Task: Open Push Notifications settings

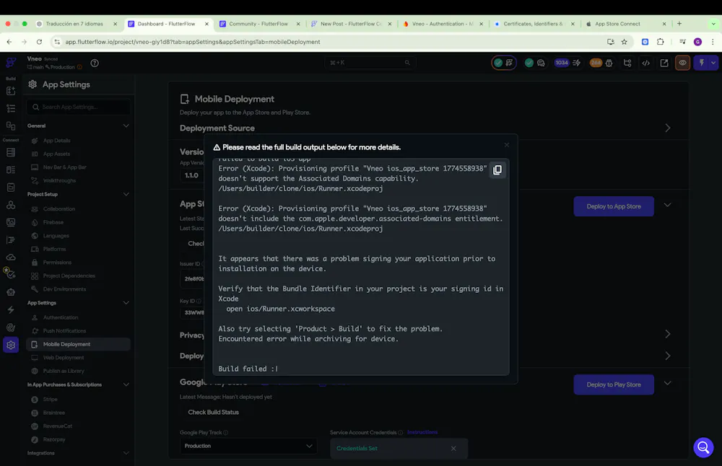Action: pos(64,331)
